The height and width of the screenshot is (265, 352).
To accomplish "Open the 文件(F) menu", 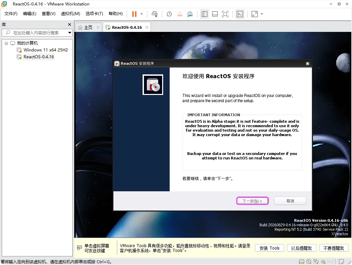I will click(11, 14).
